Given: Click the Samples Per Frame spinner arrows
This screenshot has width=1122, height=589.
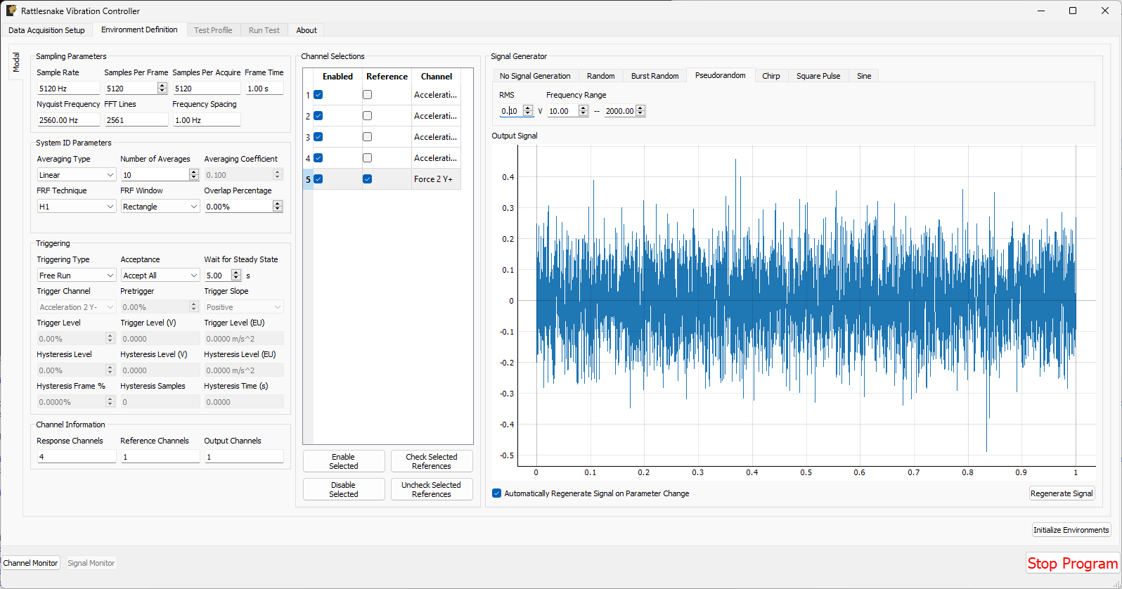Looking at the screenshot, I should pos(162,89).
